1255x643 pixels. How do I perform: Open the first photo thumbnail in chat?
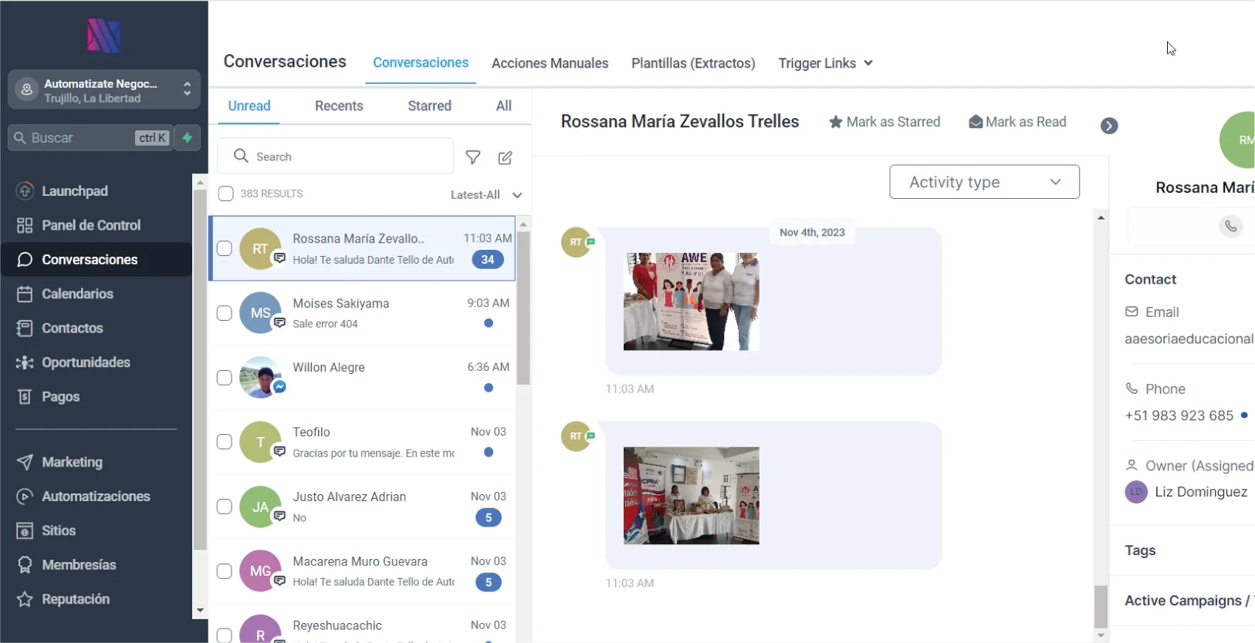pyautogui.click(x=691, y=301)
